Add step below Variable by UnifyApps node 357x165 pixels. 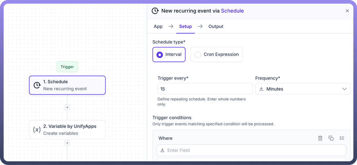coord(67,143)
